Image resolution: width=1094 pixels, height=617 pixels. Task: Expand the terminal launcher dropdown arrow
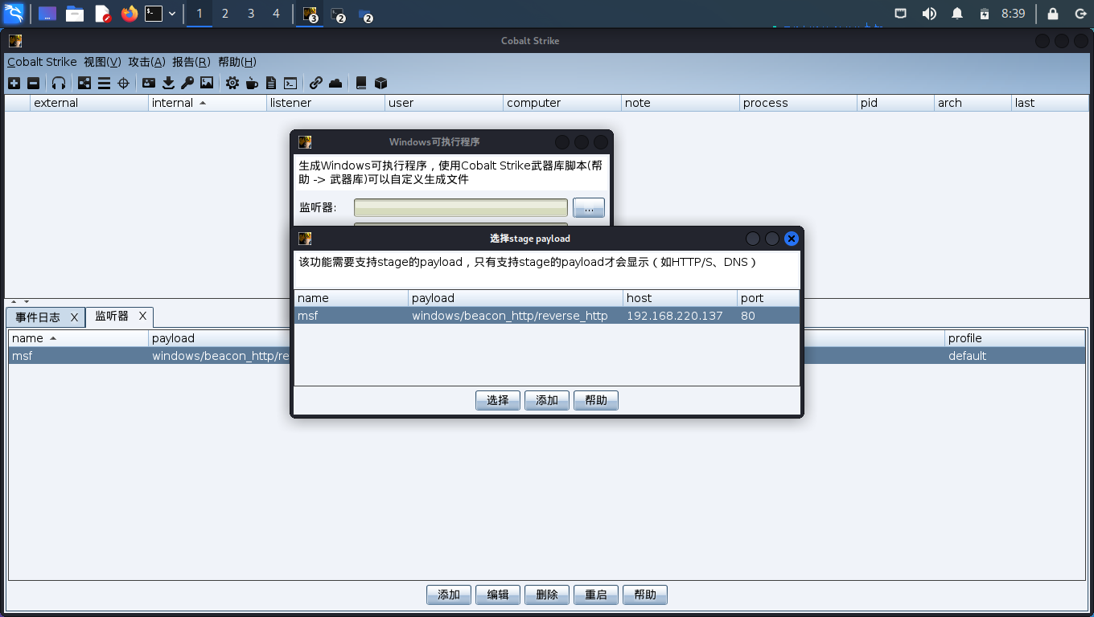tap(172, 14)
